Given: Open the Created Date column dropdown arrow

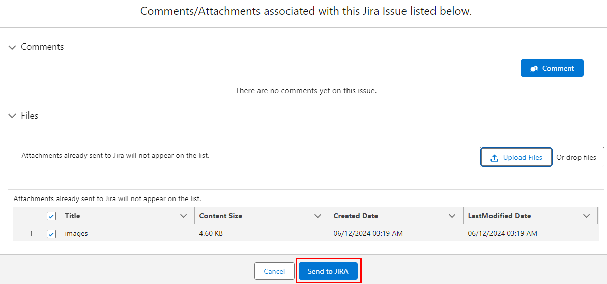Looking at the screenshot, I should point(452,216).
